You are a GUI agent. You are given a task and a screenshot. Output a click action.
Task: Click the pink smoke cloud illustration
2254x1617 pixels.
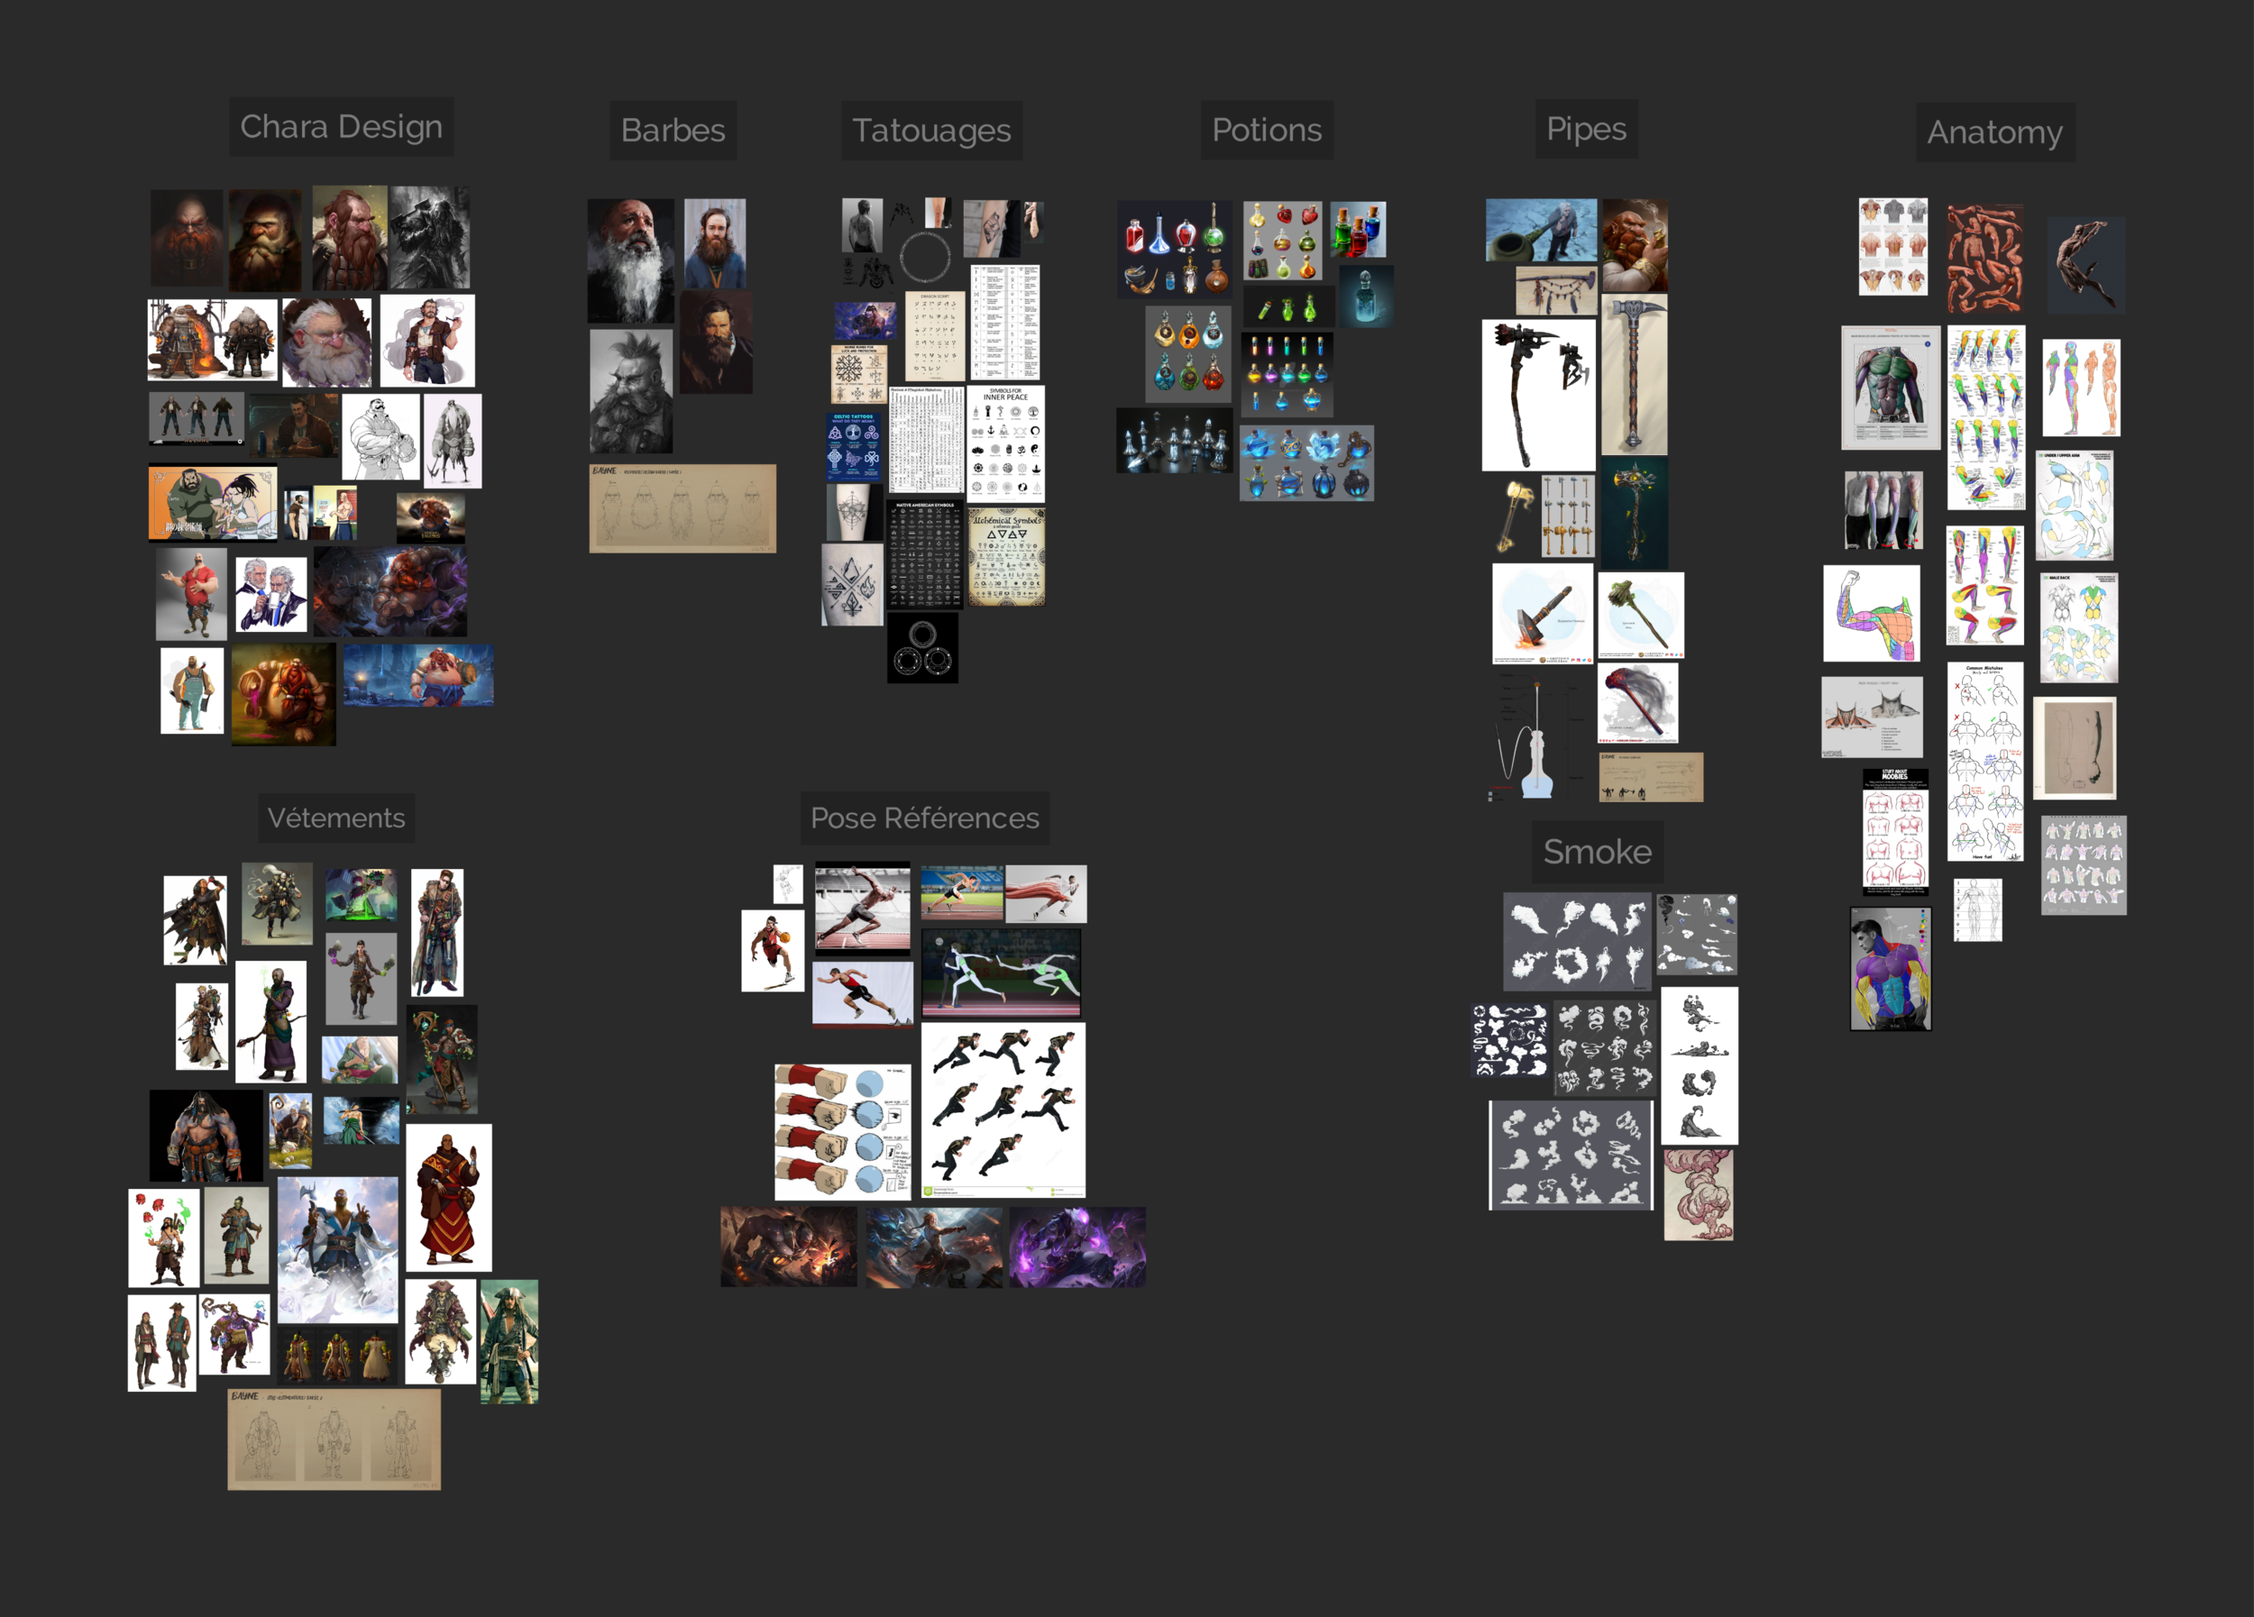point(1698,1195)
